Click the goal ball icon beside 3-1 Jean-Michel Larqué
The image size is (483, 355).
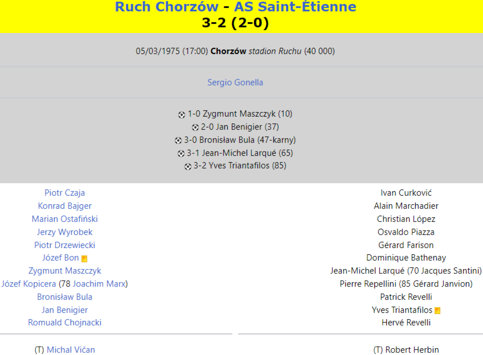(181, 154)
